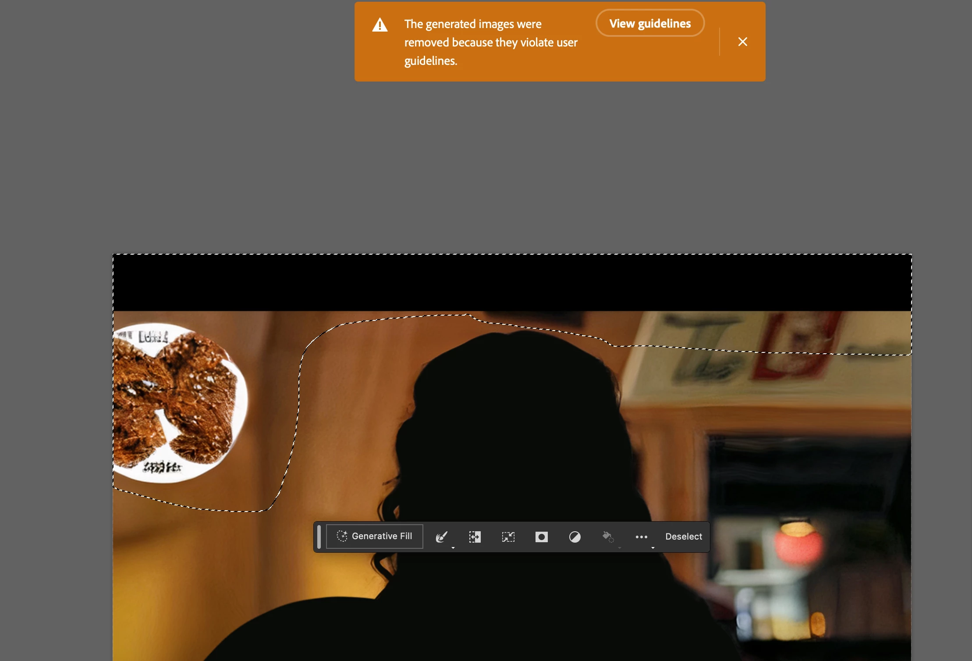Expand the arrow beside the more options ellipsis
Screen dimensions: 972x661
653,547
